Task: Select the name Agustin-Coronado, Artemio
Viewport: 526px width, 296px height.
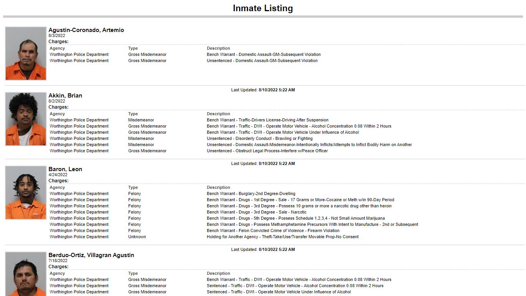Action: click(x=86, y=30)
